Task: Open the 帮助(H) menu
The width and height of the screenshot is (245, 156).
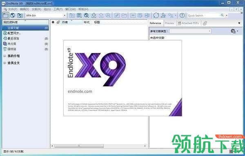Action: (83, 9)
